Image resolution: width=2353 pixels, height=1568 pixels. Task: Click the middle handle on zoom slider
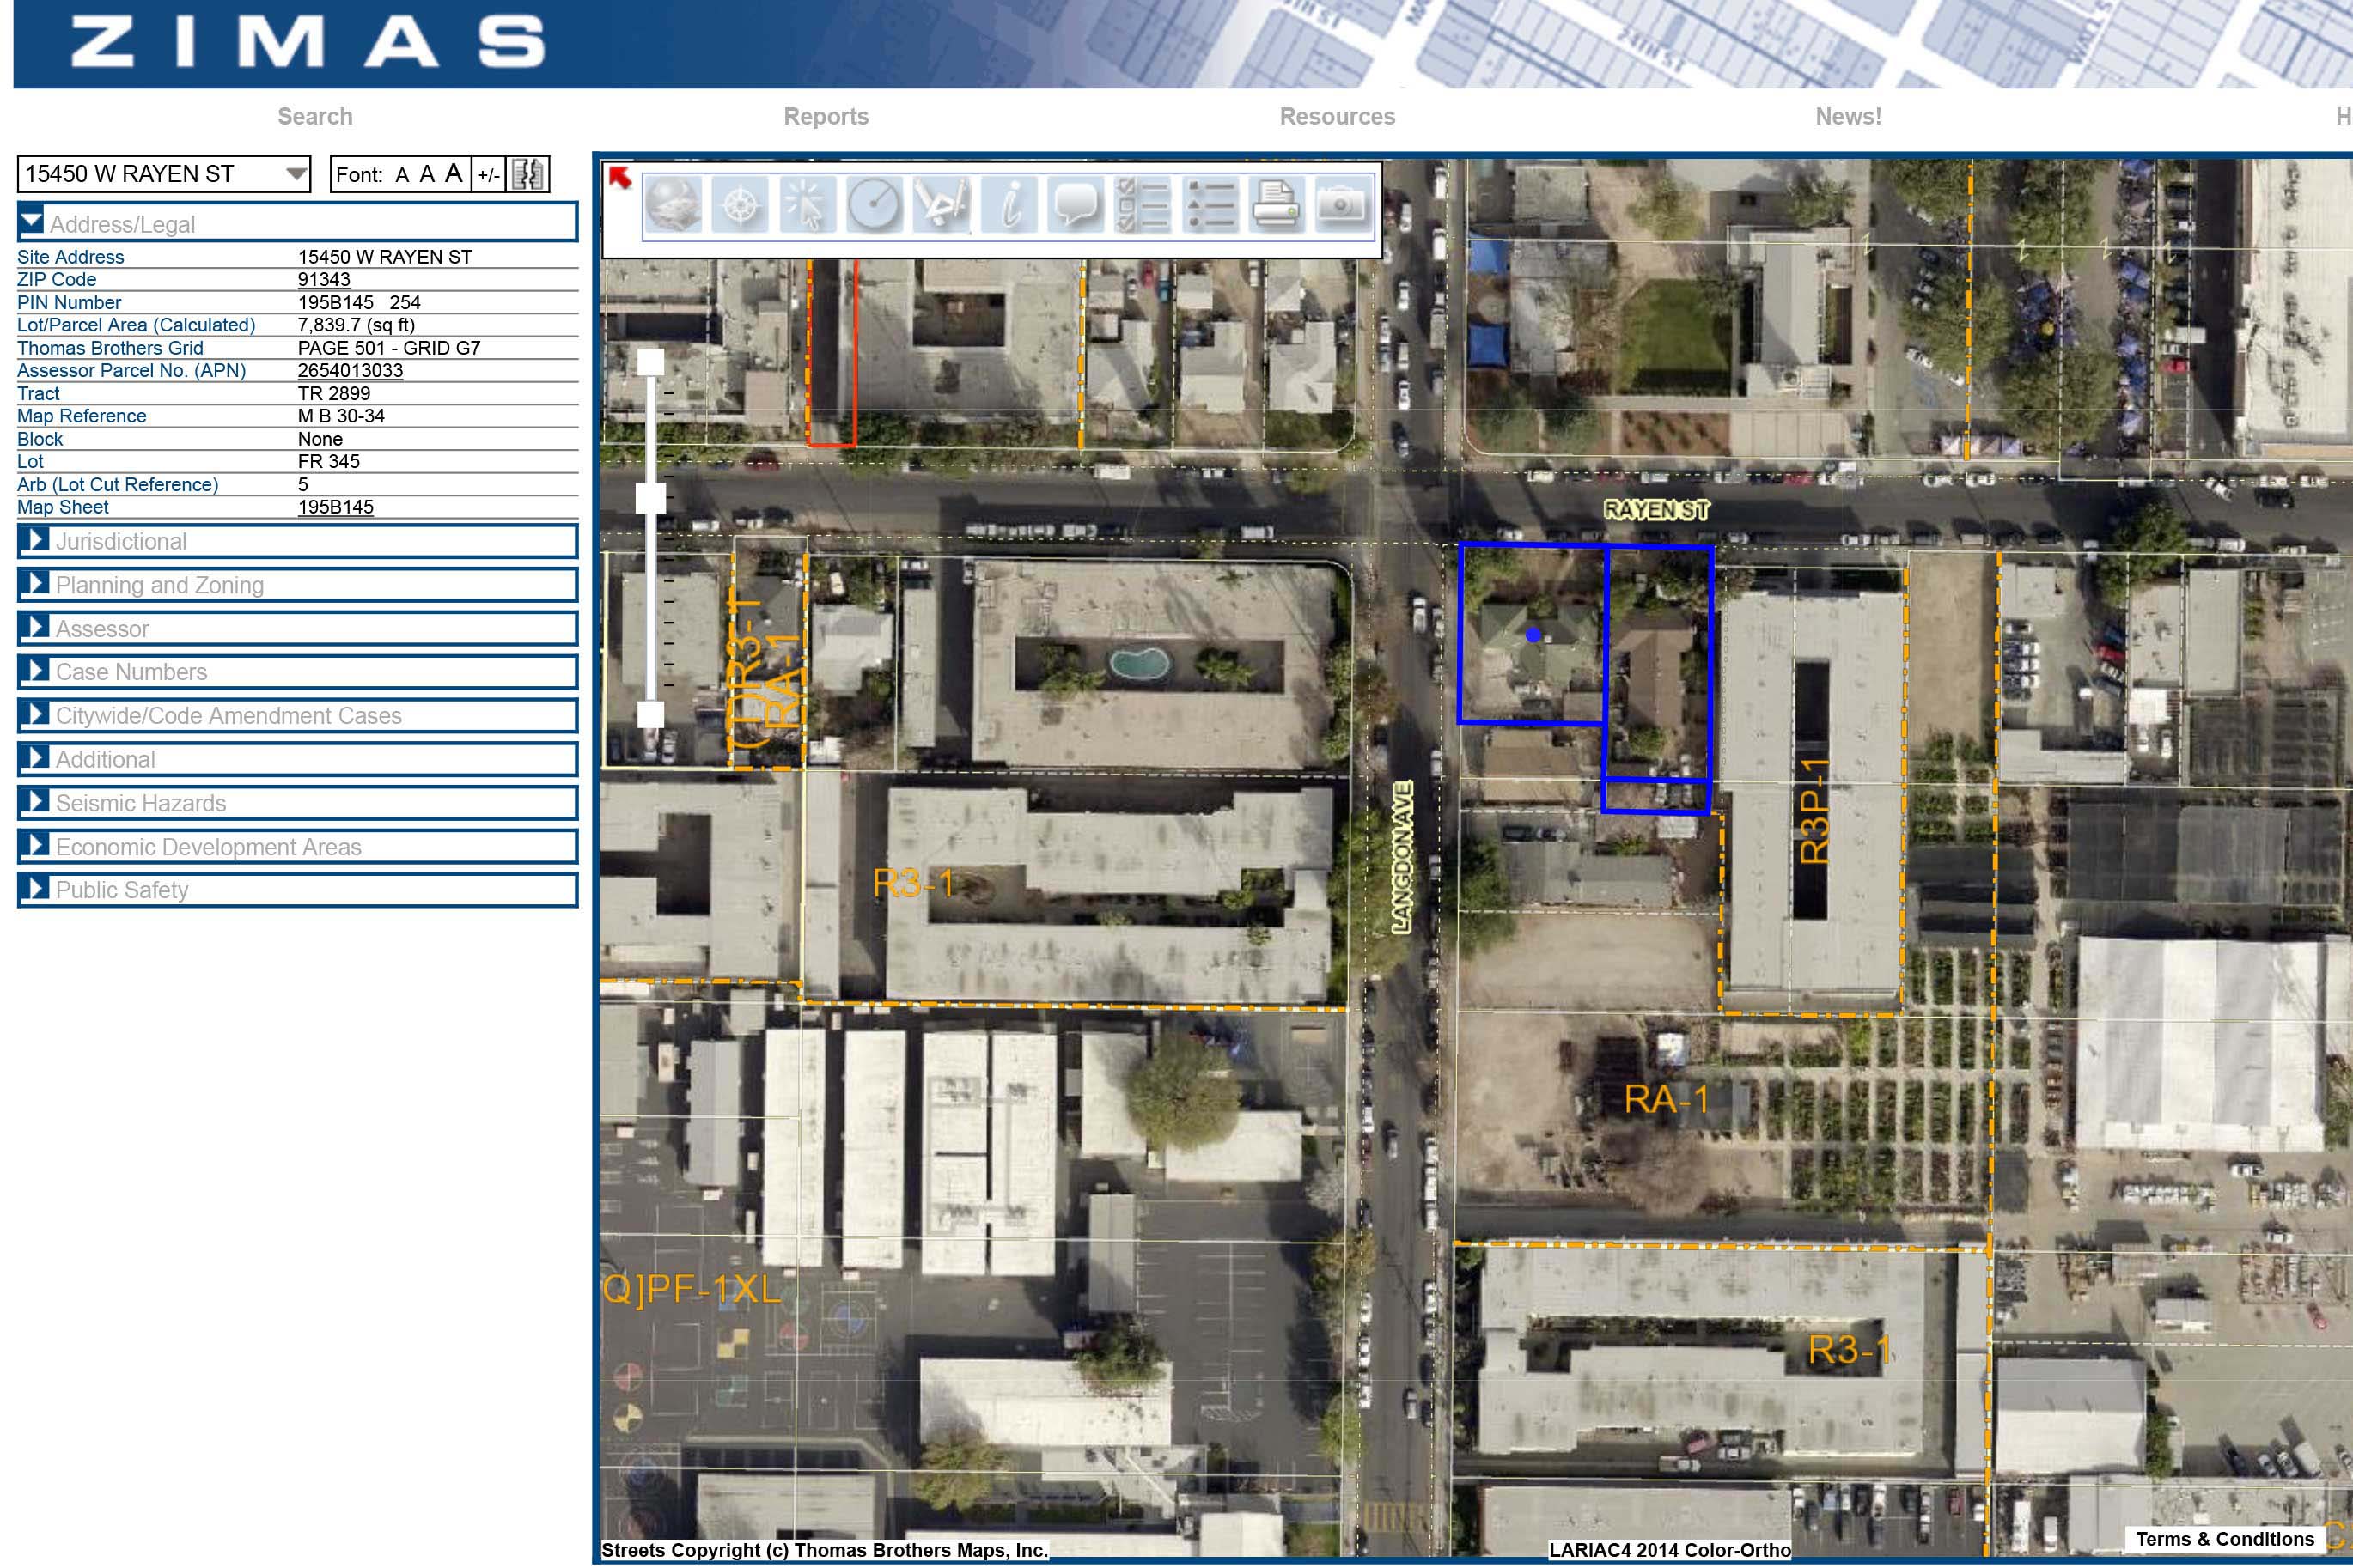(651, 497)
